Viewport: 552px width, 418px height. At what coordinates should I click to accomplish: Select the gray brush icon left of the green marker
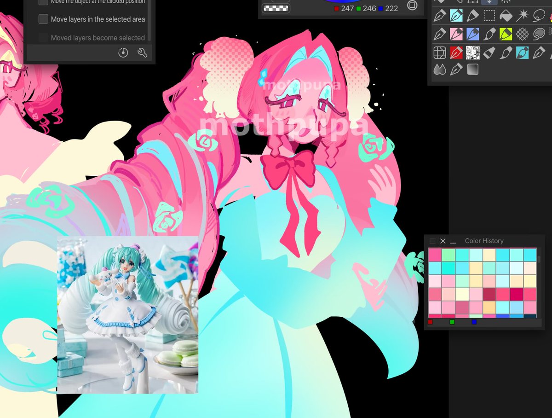(x=489, y=34)
